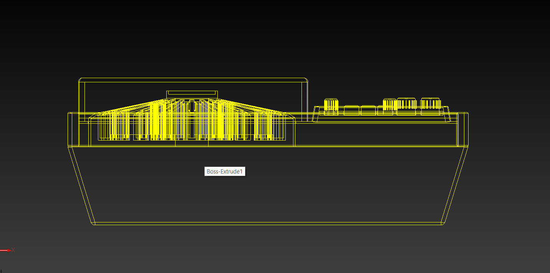
Task: Select the red X axis arrow of triad
Action: (6, 250)
